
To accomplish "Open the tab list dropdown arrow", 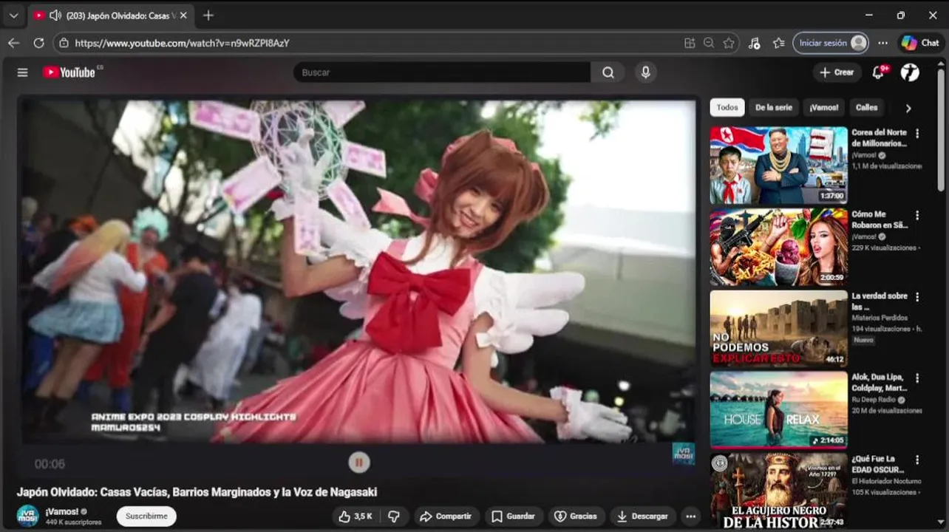I will 13,15.
